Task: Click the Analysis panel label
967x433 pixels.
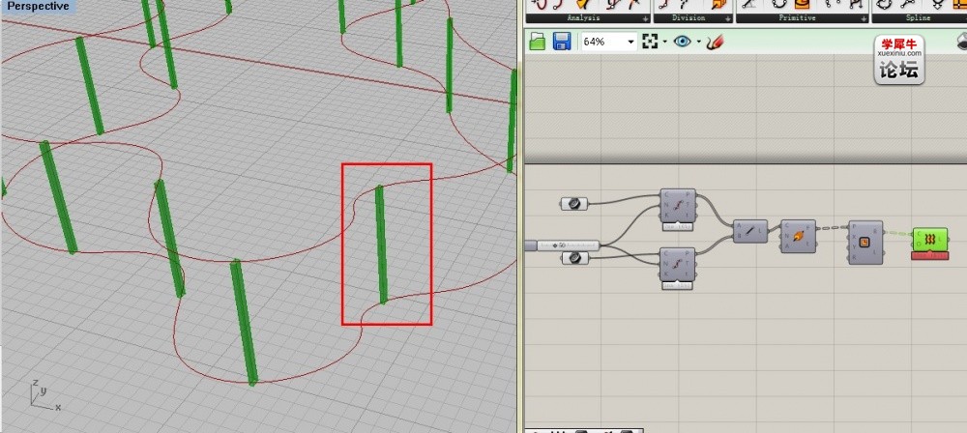Action: [x=583, y=18]
